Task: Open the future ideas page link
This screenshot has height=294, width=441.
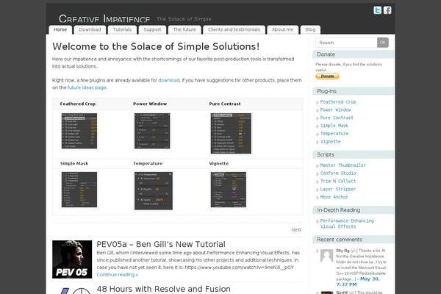Action: coord(87,87)
